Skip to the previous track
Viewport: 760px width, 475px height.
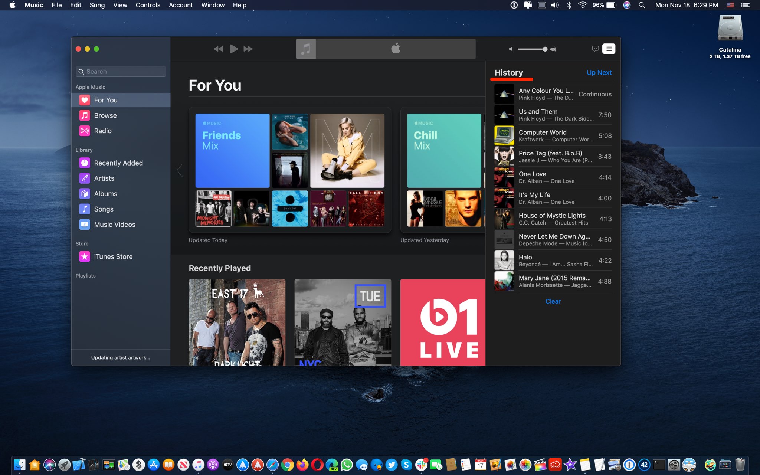tap(218, 49)
